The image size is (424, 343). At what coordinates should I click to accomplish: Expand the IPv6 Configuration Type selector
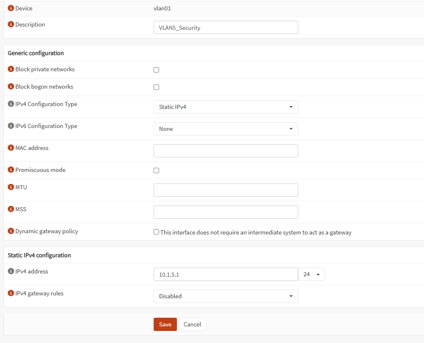tap(225, 128)
